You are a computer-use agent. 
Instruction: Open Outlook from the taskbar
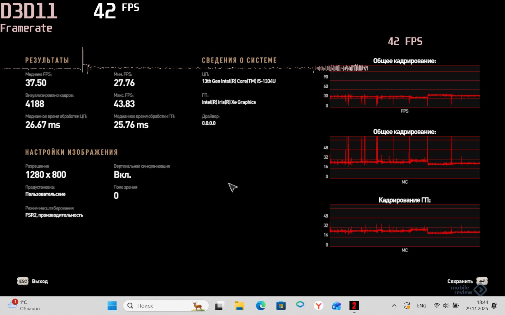tap(336, 306)
